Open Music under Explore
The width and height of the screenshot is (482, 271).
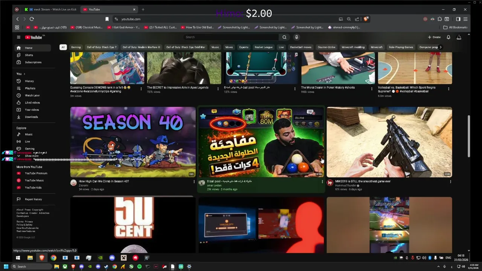33,134
